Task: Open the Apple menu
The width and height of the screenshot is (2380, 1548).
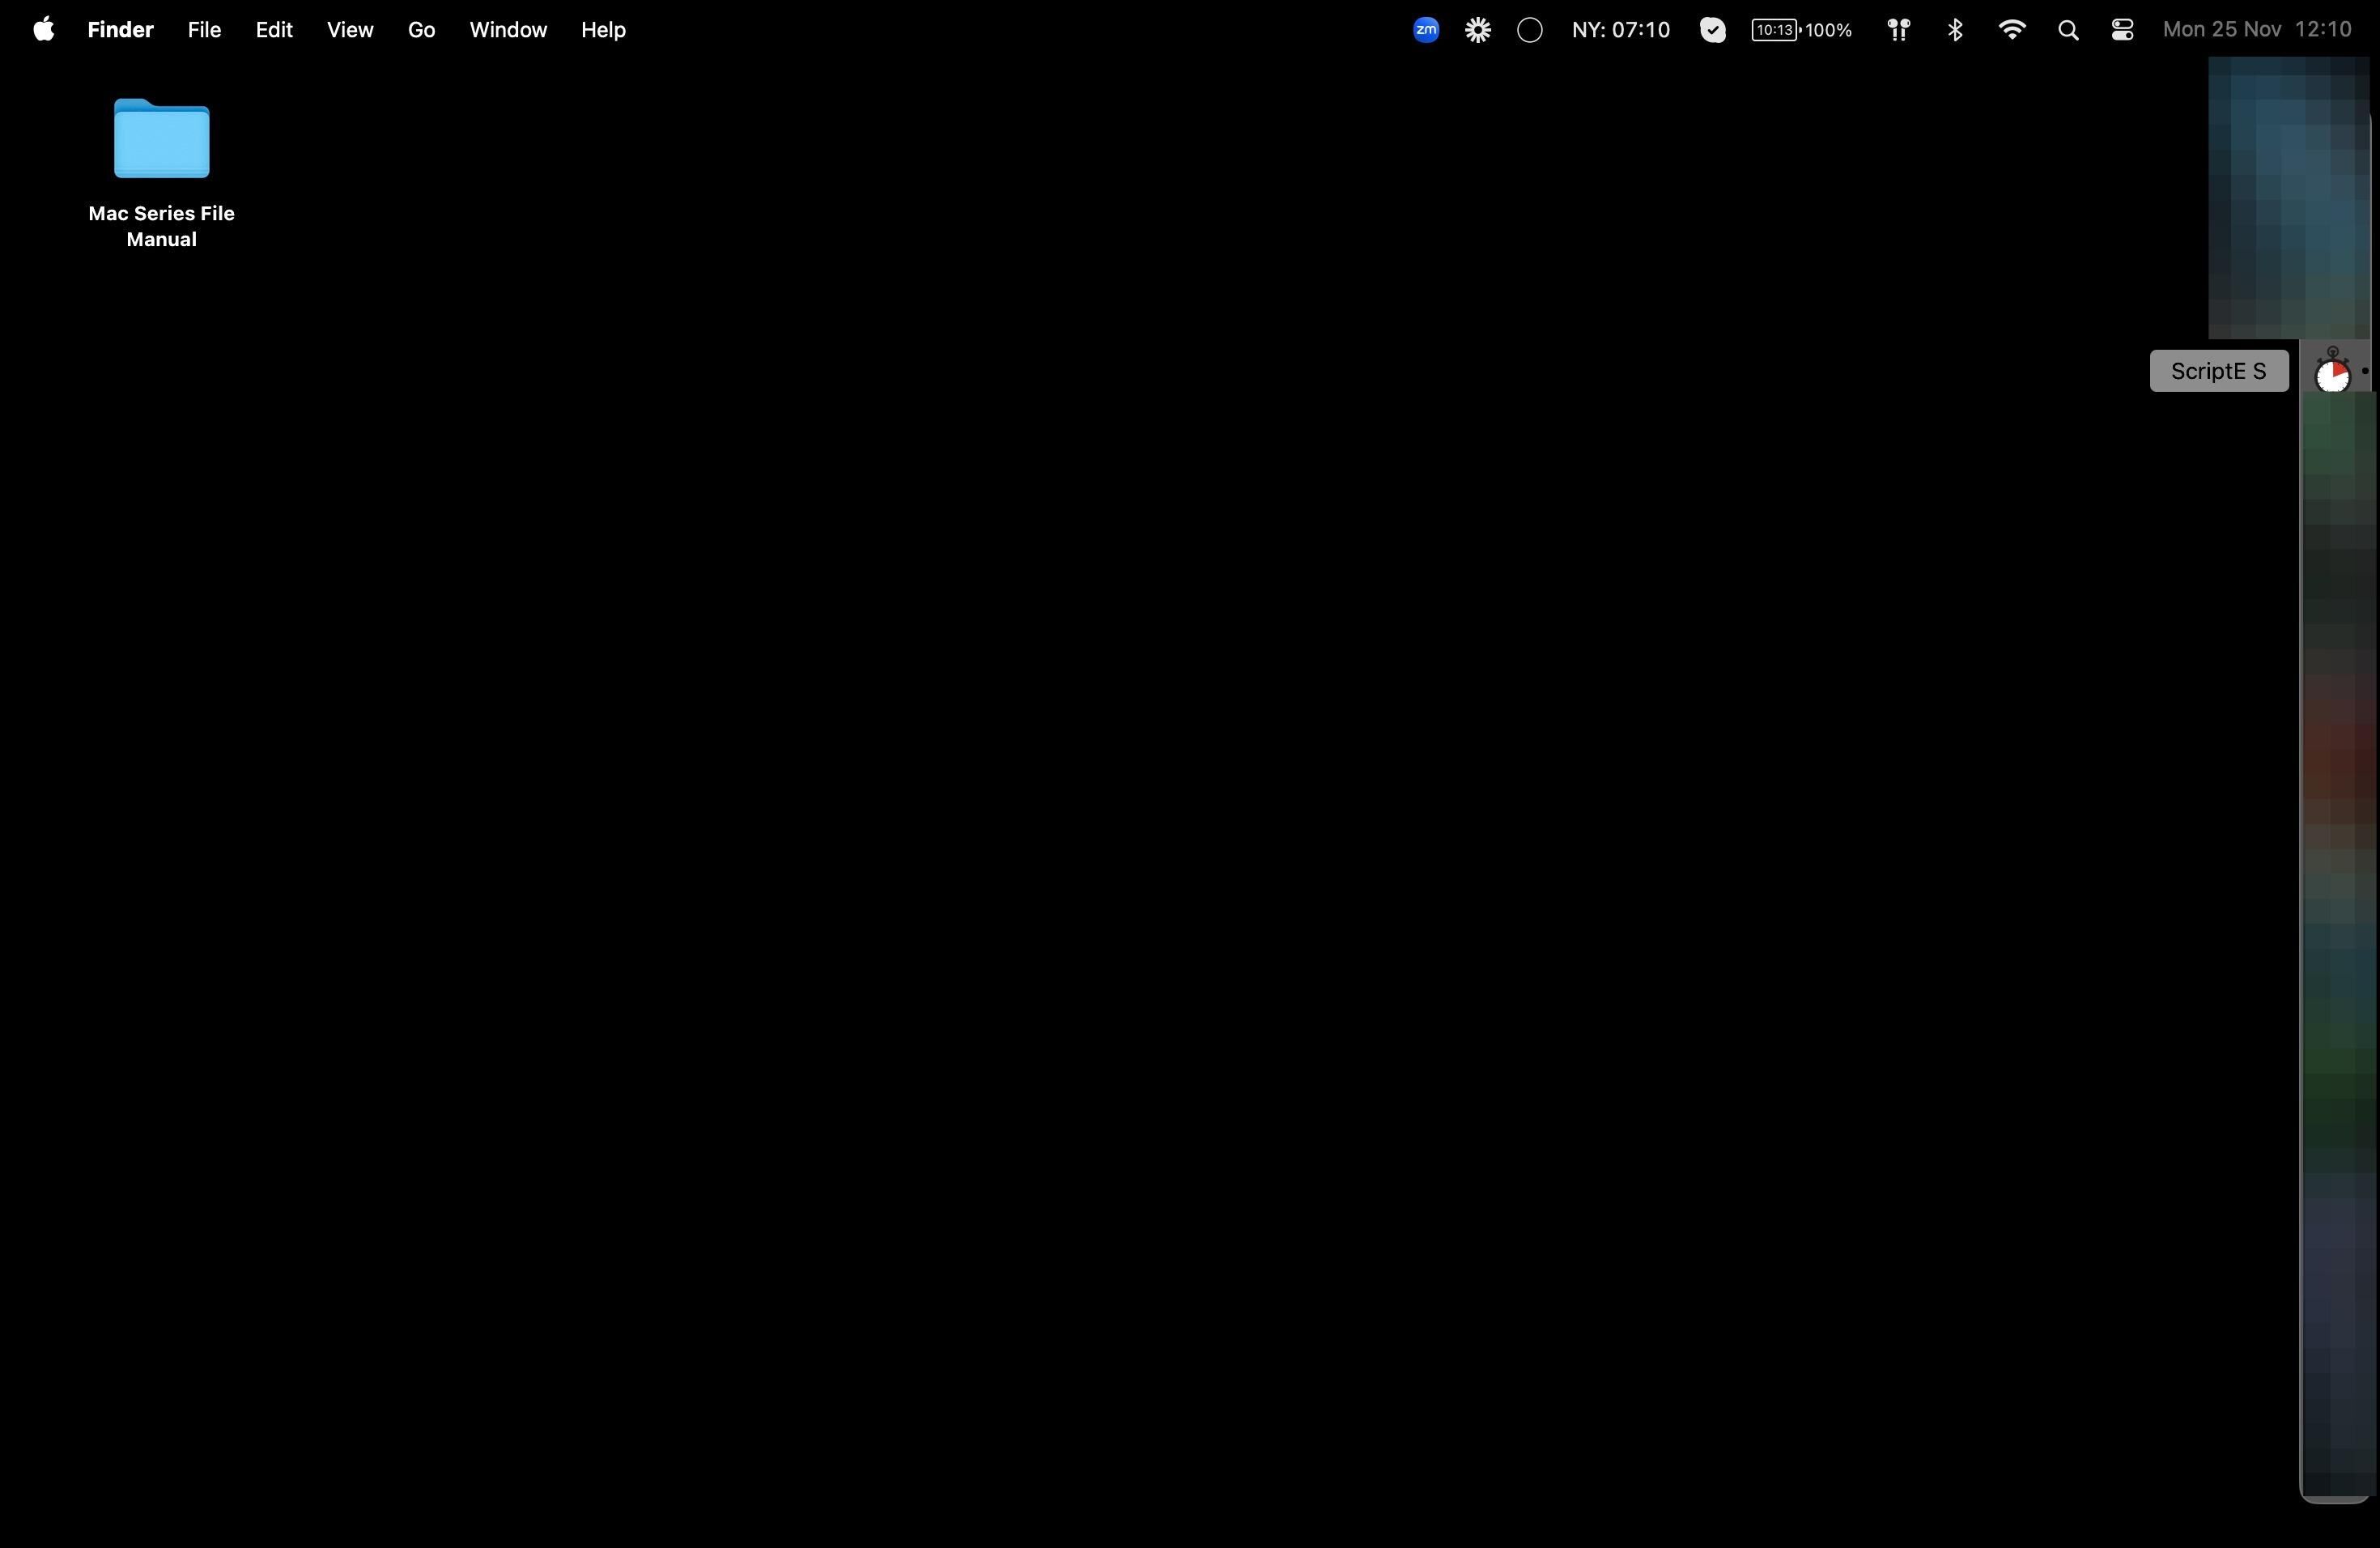Action: [43, 30]
